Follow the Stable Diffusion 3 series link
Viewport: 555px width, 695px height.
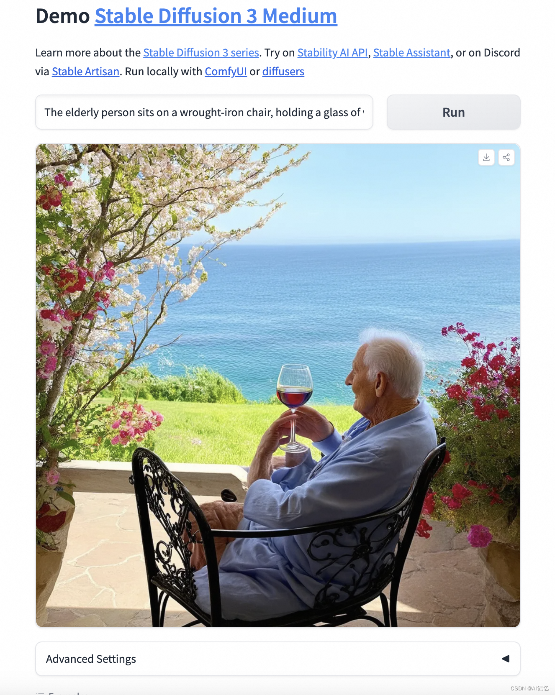201,53
